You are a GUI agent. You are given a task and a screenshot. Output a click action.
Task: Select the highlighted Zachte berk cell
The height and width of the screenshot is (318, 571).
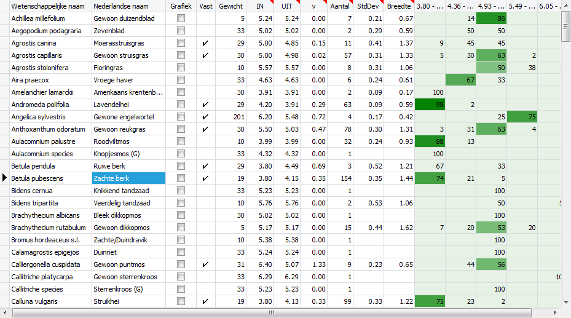click(x=129, y=178)
